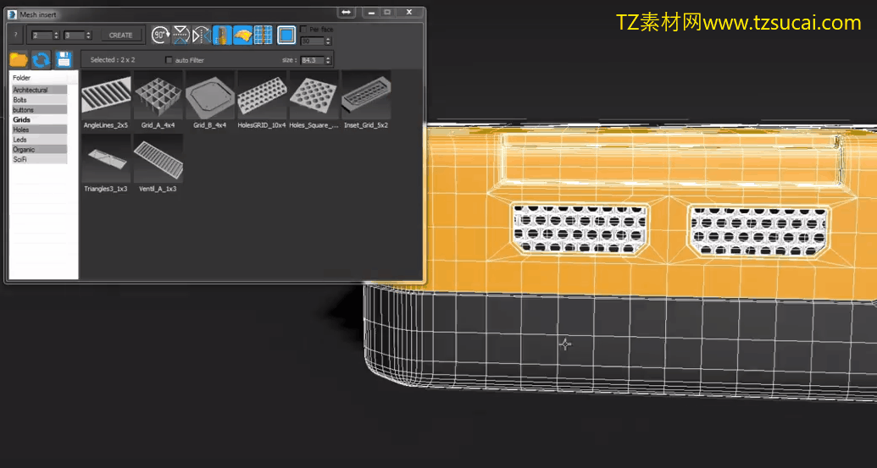Image resolution: width=877 pixels, height=468 pixels.
Task: Select the buttons folder
Action: tap(39, 110)
